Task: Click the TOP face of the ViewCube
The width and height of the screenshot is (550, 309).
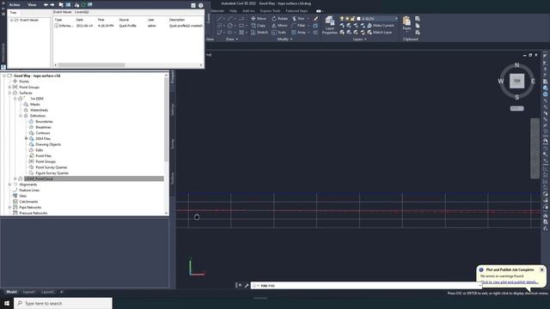Action: [x=516, y=81]
